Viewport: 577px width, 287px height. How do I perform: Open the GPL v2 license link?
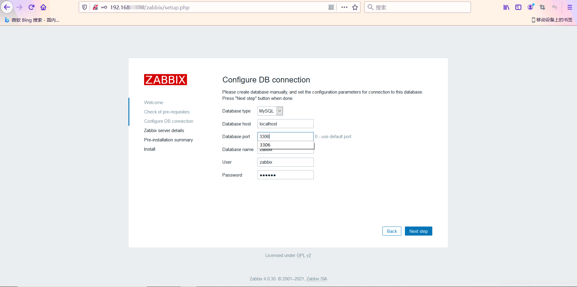point(304,255)
